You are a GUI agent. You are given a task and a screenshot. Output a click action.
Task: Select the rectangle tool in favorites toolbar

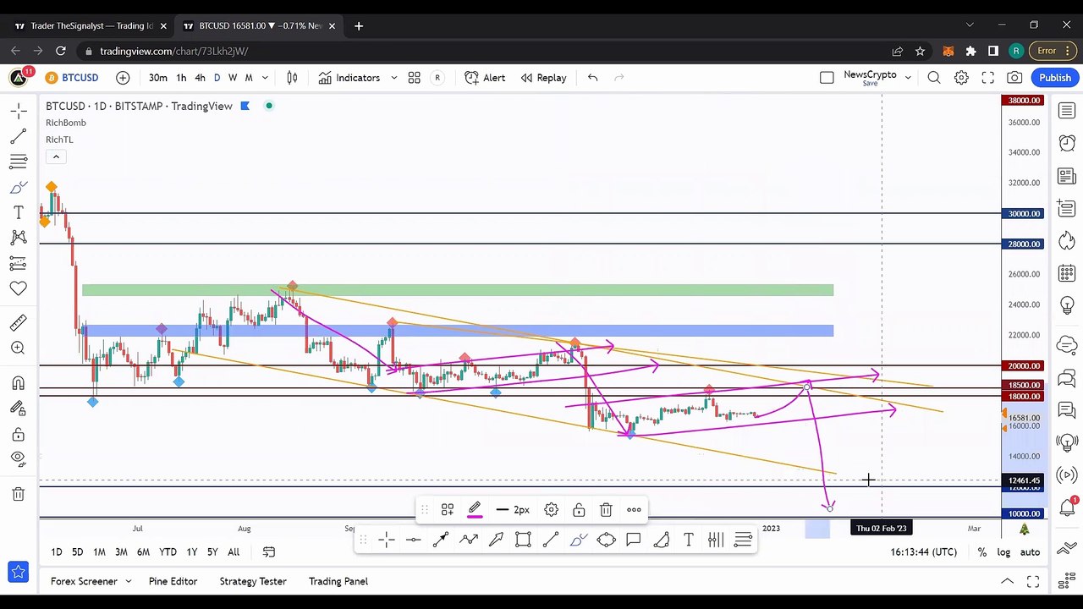click(x=523, y=540)
